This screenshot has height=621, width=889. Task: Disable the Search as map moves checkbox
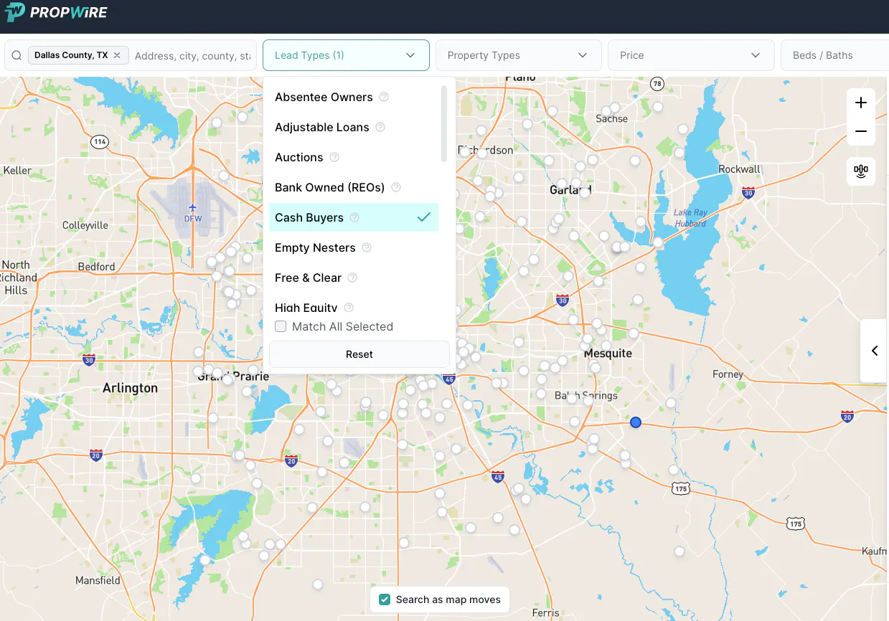coord(385,599)
